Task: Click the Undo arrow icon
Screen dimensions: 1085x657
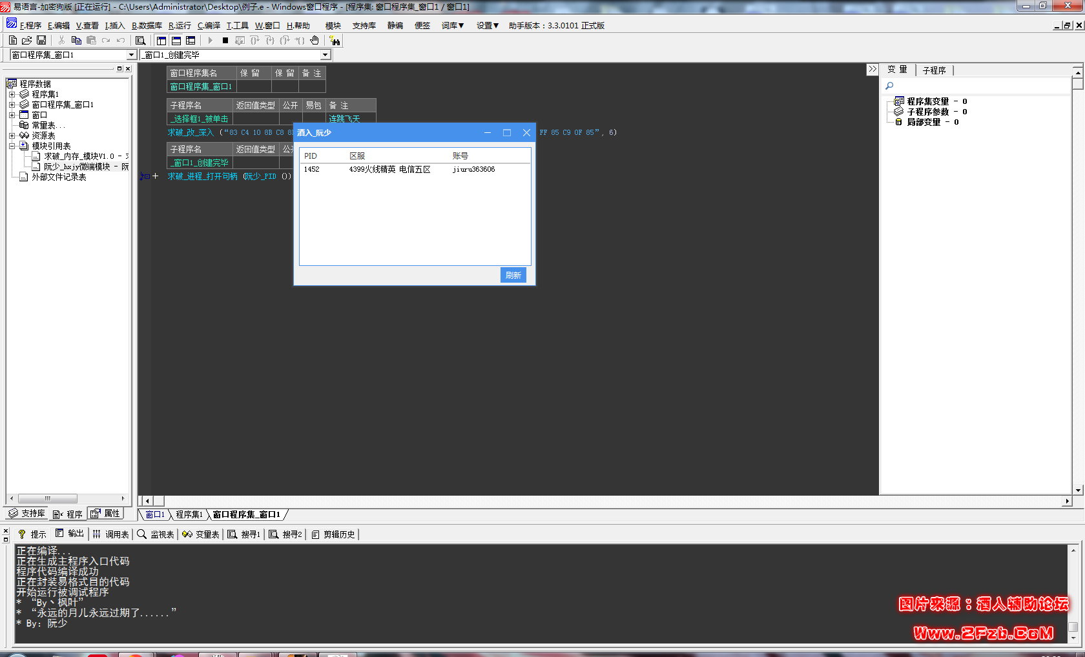Action: tap(121, 40)
